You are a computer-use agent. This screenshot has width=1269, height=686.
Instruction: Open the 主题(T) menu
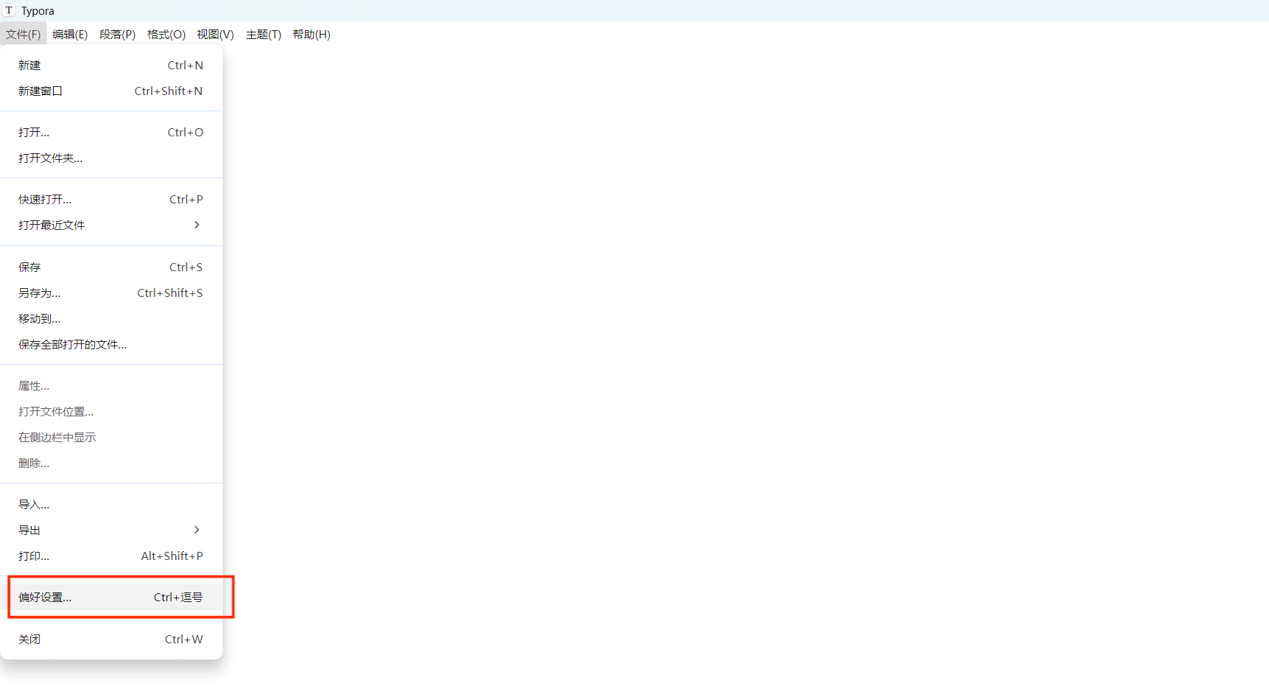click(x=263, y=35)
